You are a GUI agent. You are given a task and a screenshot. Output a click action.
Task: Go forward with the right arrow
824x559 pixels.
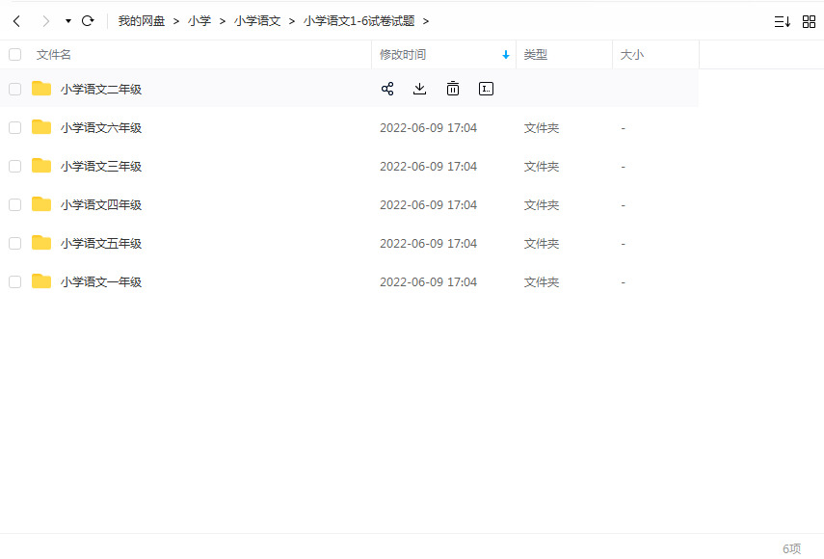tap(45, 21)
